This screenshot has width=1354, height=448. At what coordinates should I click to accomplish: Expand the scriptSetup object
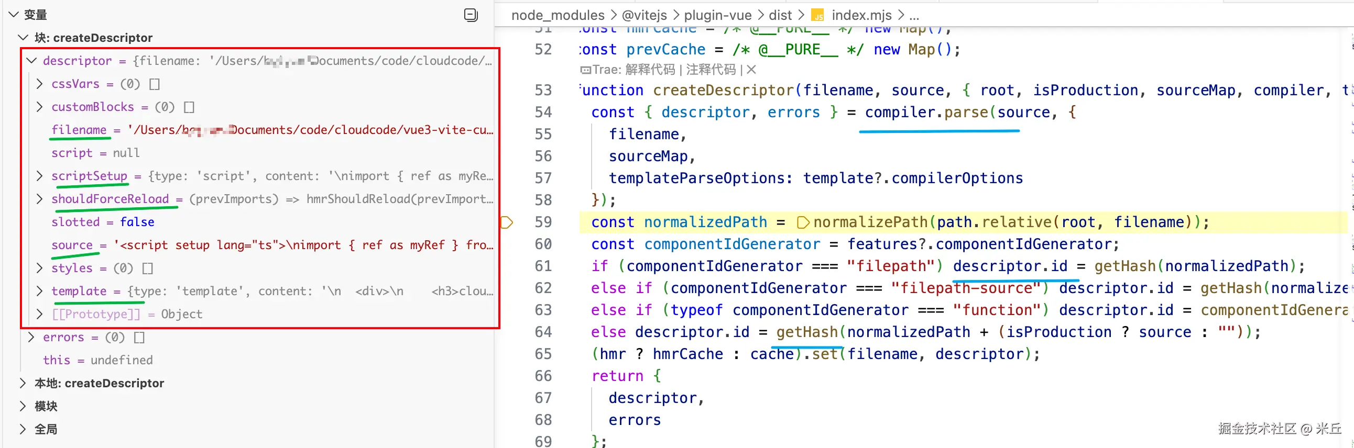coord(39,176)
